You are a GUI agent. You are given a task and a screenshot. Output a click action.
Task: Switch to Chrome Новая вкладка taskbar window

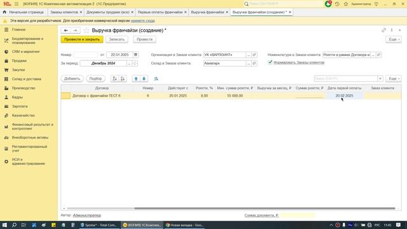(x=184, y=225)
